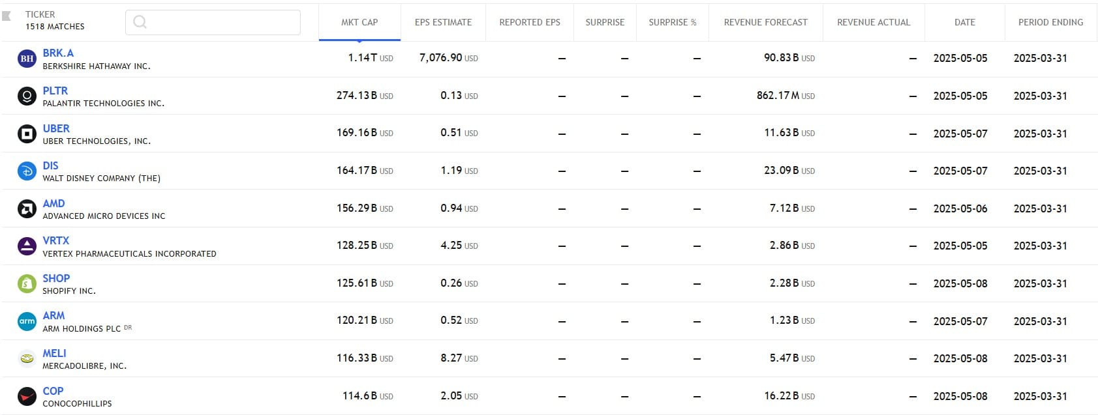Sort by EPS ESTIMATE column
1098x415 pixels.
click(x=443, y=22)
